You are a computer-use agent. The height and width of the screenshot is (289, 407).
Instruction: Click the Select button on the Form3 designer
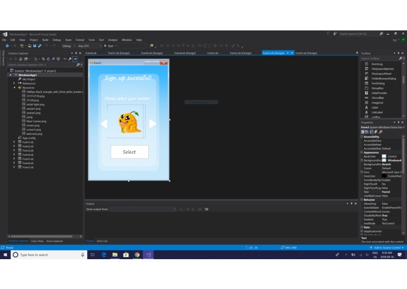click(x=129, y=152)
